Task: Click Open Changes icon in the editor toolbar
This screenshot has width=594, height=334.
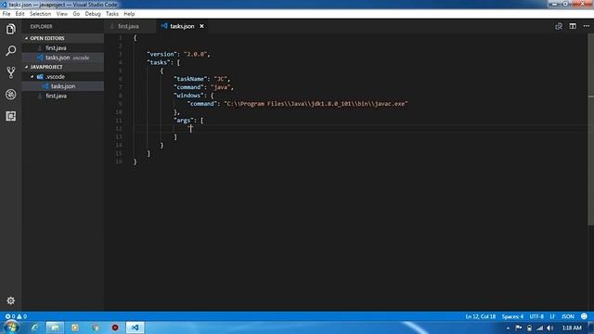Action: coord(559,26)
